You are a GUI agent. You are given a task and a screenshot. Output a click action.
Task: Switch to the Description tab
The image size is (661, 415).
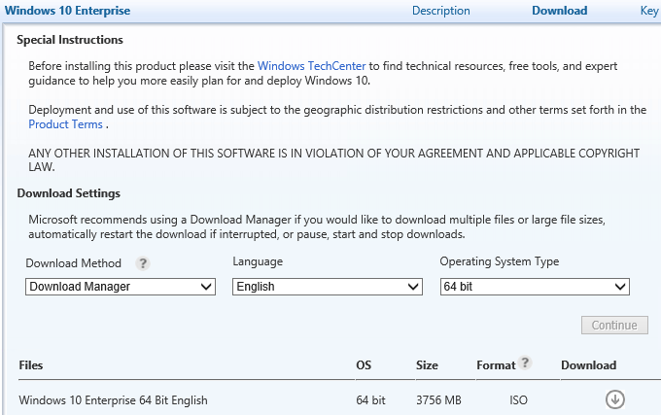441,11
